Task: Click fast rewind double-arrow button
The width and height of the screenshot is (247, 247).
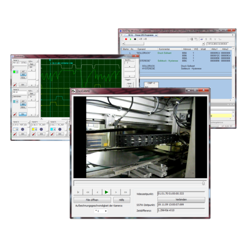Action: tap(87, 192)
